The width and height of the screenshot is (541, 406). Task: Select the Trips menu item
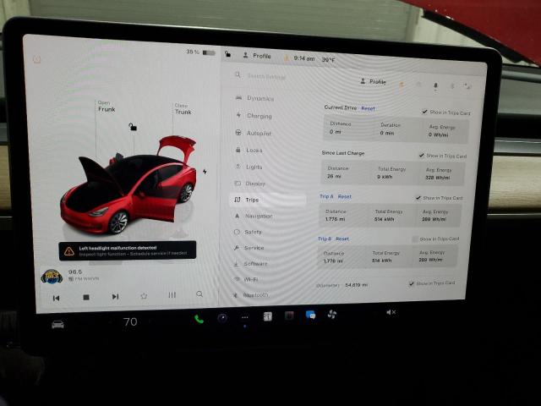coord(267,200)
